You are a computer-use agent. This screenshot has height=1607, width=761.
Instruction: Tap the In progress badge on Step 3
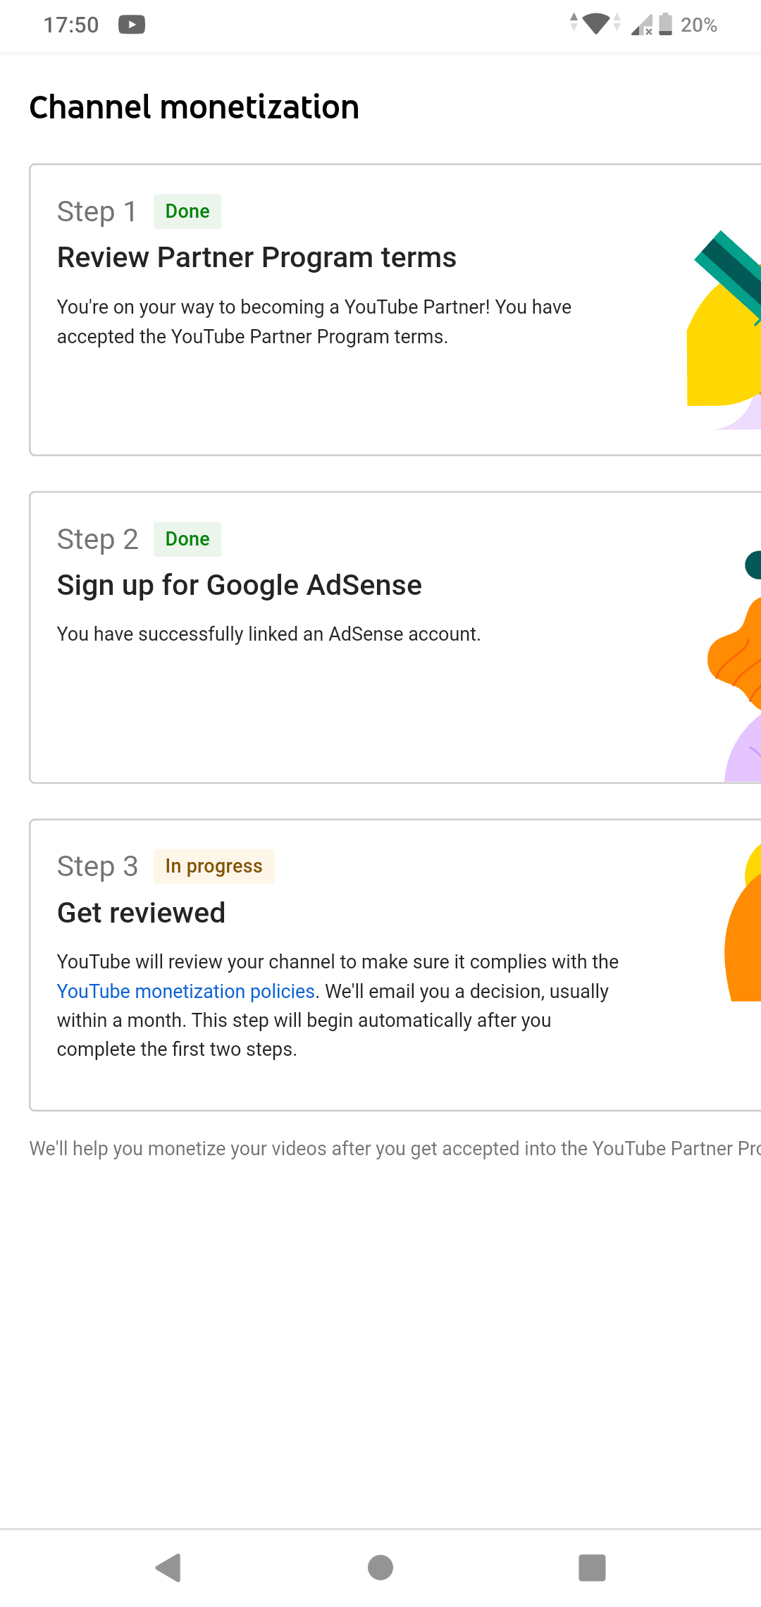pos(214,866)
